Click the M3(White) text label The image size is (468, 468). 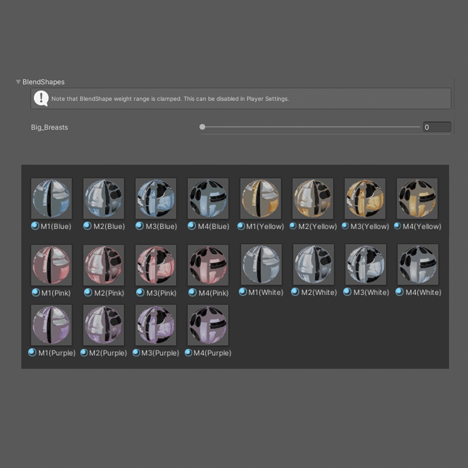click(371, 292)
